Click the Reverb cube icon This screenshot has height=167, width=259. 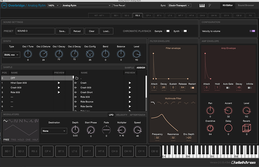pyautogui.click(x=247, y=128)
